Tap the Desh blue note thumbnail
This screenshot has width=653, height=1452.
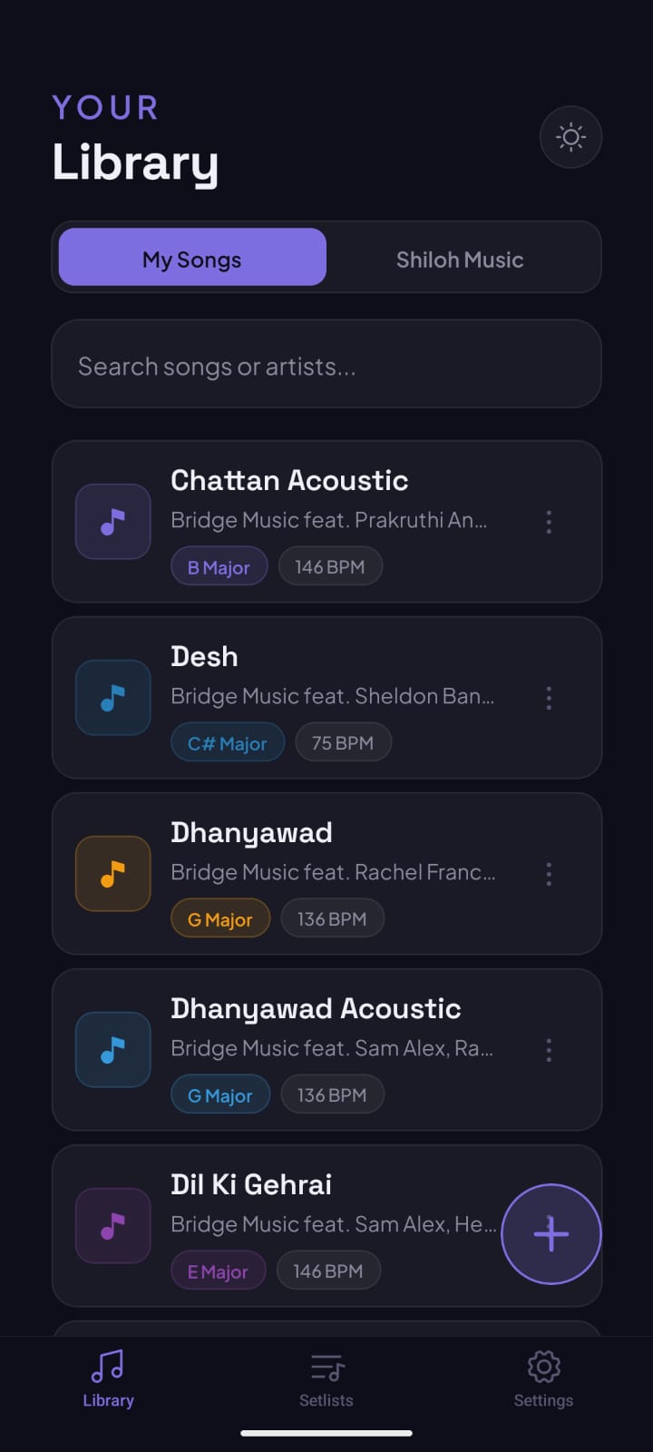[x=112, y=698]
